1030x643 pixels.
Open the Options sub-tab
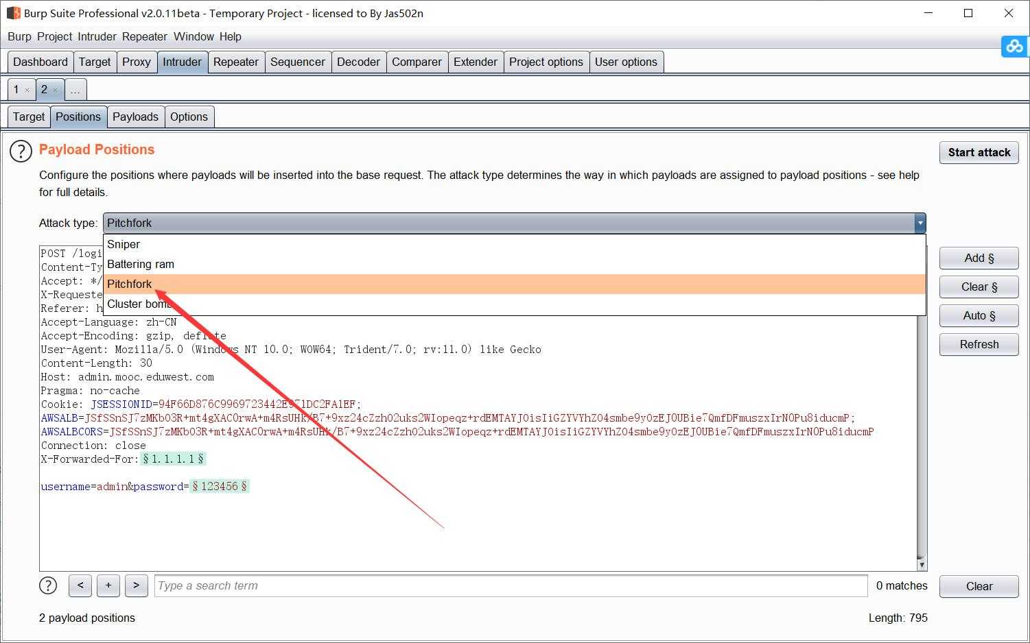(189, 117)
